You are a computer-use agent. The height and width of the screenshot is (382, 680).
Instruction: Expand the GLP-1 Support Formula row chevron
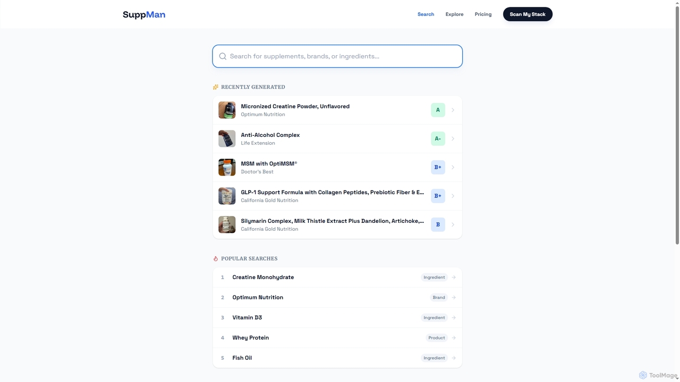coord(453,196)
